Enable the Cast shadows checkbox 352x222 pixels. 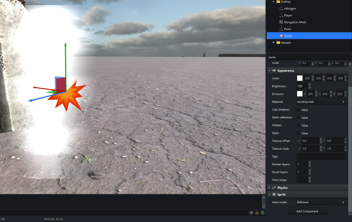tap(298, 109)
